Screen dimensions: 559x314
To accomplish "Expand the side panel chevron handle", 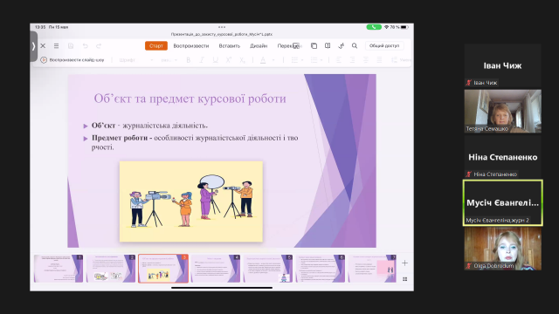I will coord(33,46).
